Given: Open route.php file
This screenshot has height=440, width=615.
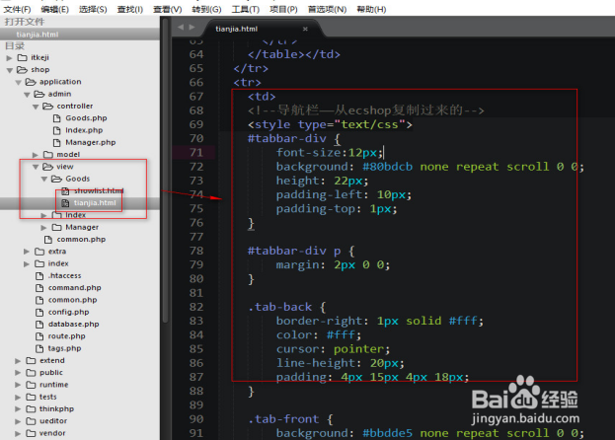Looking at the screenshot, I should tap(67, 336).
